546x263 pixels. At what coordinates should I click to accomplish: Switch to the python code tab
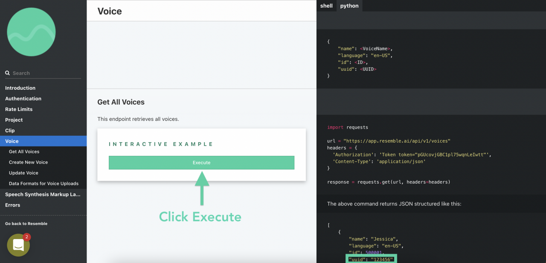(x=349, y=6)
